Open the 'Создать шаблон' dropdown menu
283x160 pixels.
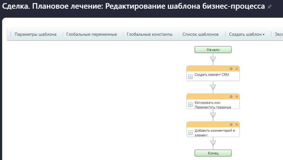(247, 34)
